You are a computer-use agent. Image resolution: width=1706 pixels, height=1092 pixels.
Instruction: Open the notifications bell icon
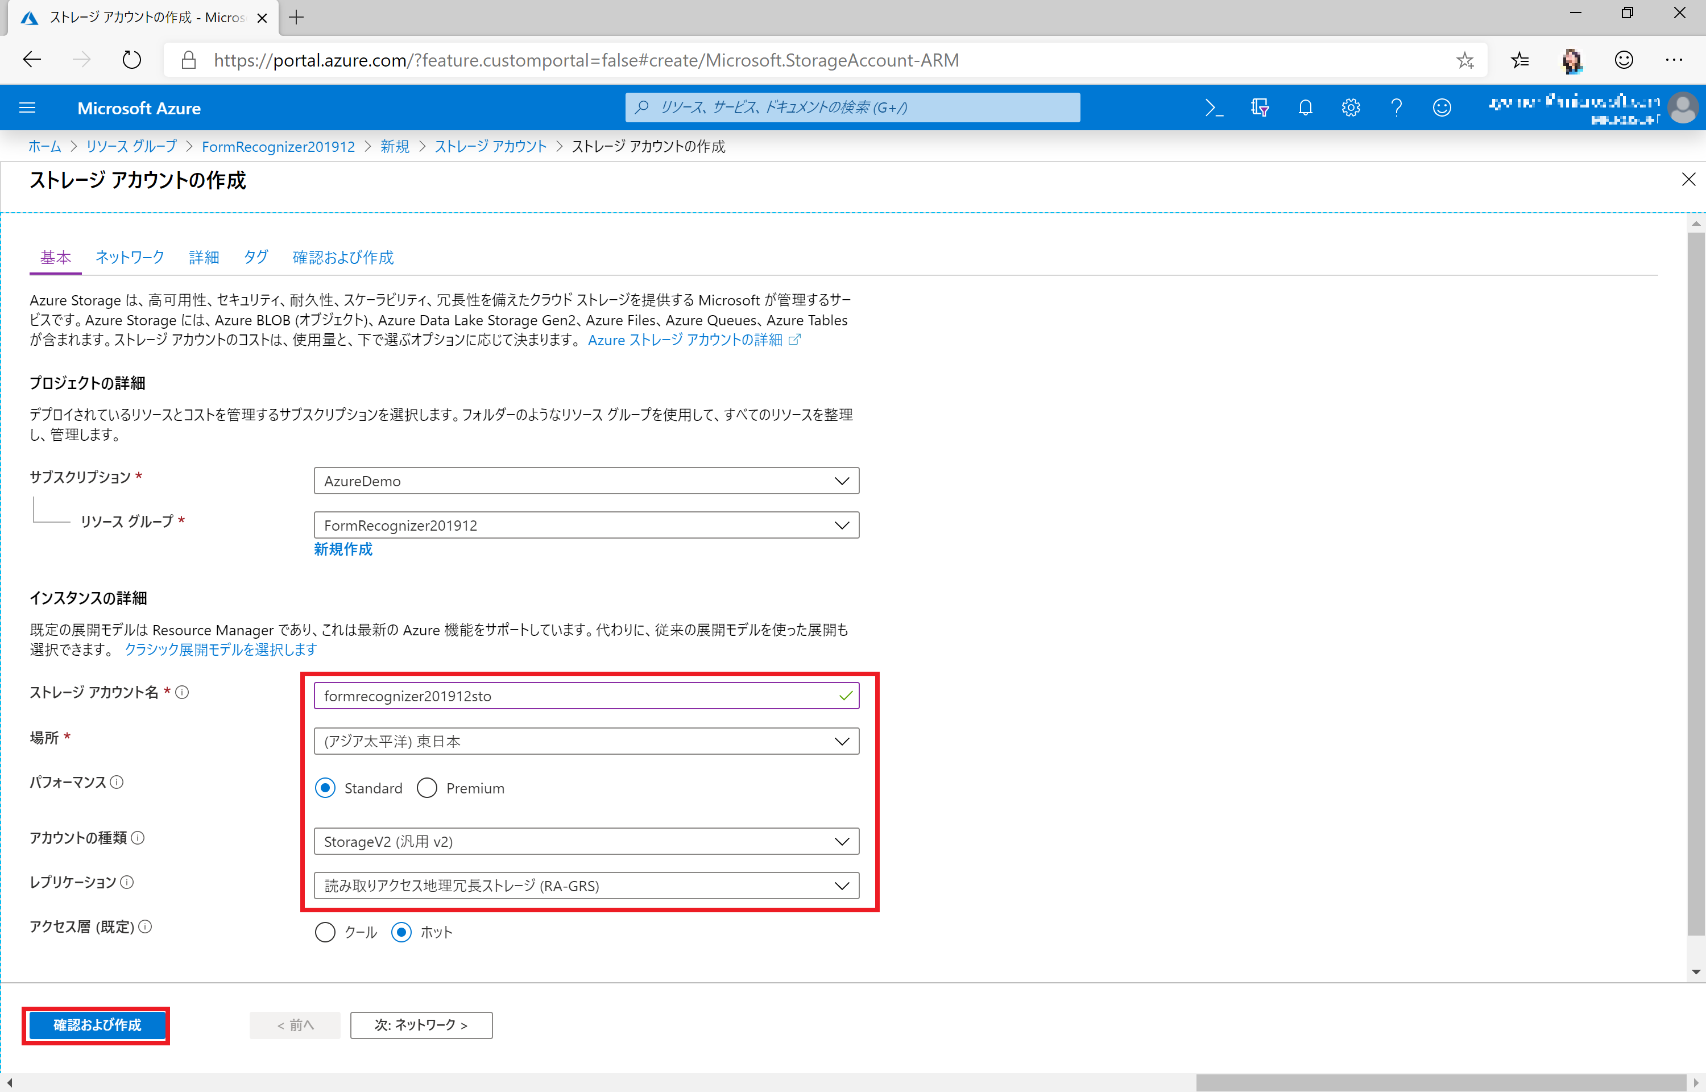point(1305,108)
